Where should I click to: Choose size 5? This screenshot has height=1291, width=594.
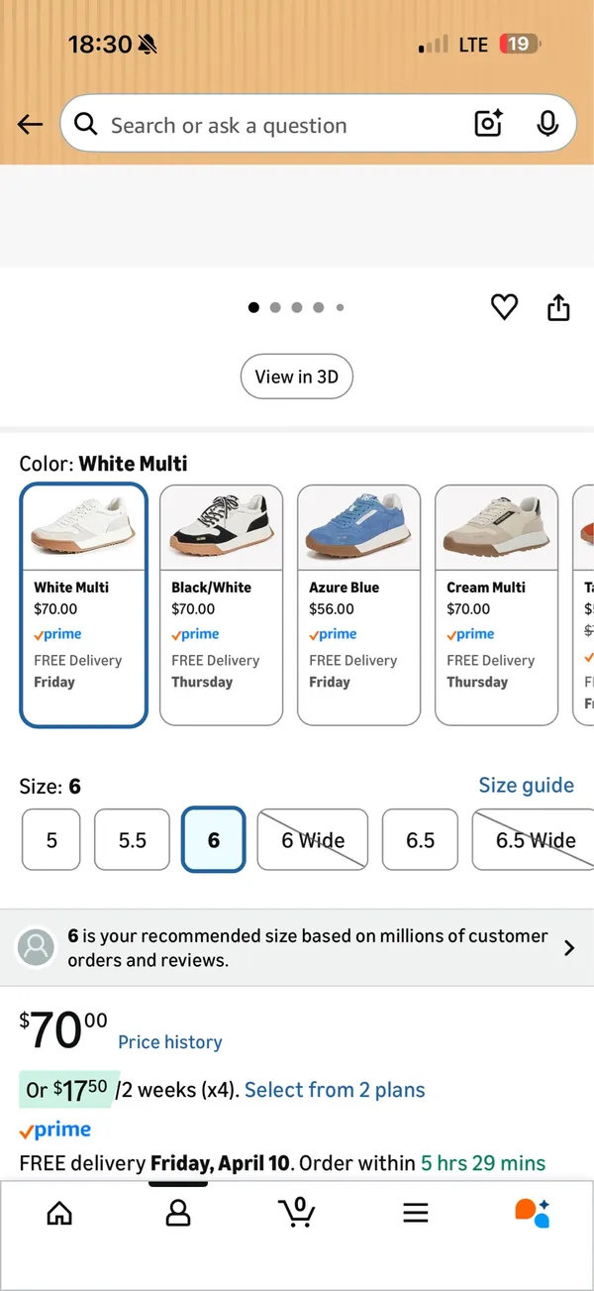(x=51, y=840)
